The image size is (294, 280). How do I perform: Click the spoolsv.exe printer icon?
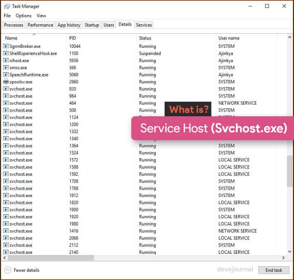[6, 82]
